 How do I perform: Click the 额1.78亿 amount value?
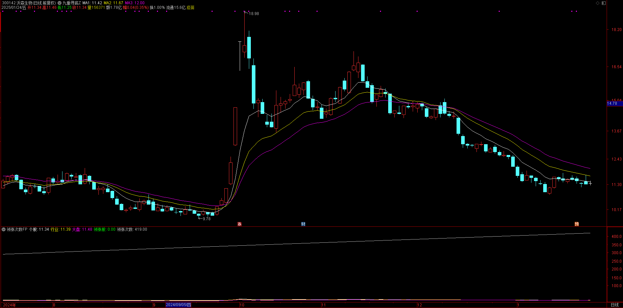pos(114,8)
